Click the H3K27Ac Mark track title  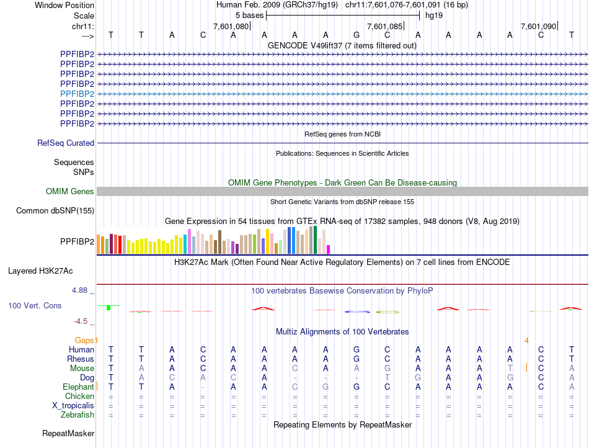point(342,262)
